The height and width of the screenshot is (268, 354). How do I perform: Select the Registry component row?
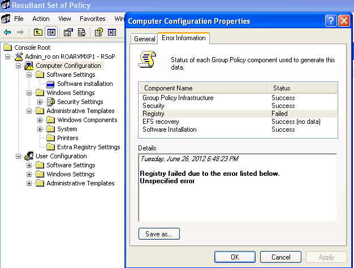coord(238,114)
